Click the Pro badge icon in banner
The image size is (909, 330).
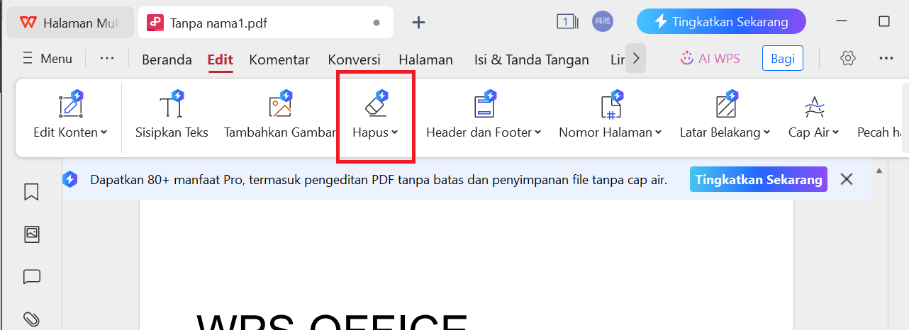[x=69, y=179]
